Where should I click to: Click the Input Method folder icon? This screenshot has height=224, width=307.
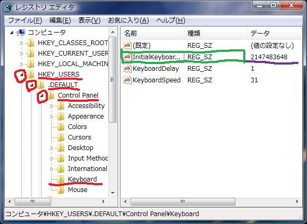click(61, 158)
